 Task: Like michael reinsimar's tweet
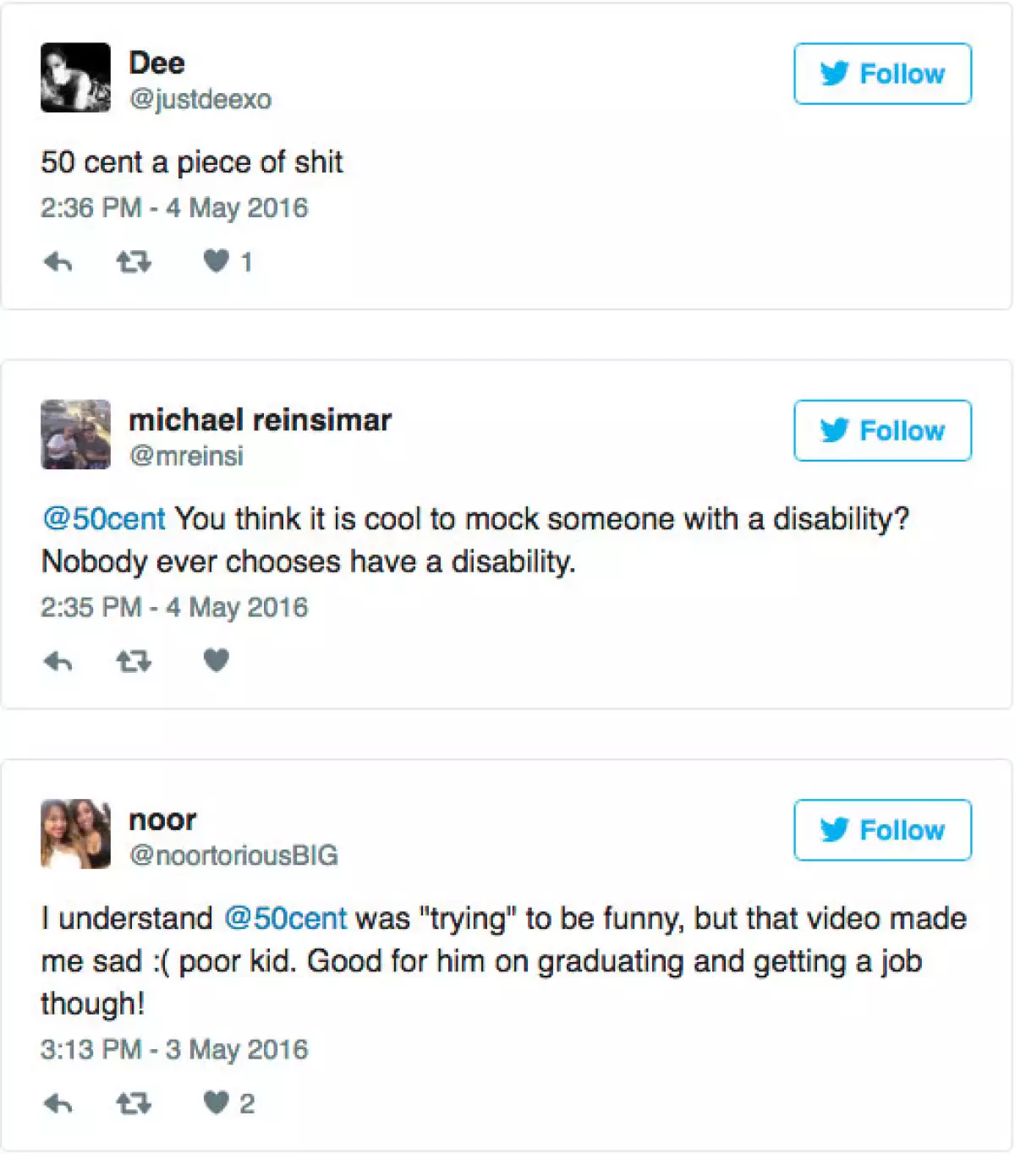click(217, 660)
